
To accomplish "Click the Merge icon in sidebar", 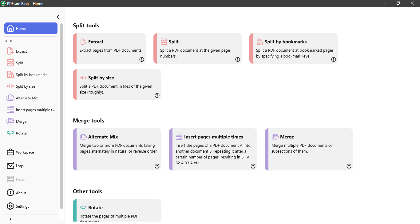I will [x=10, y=122].
